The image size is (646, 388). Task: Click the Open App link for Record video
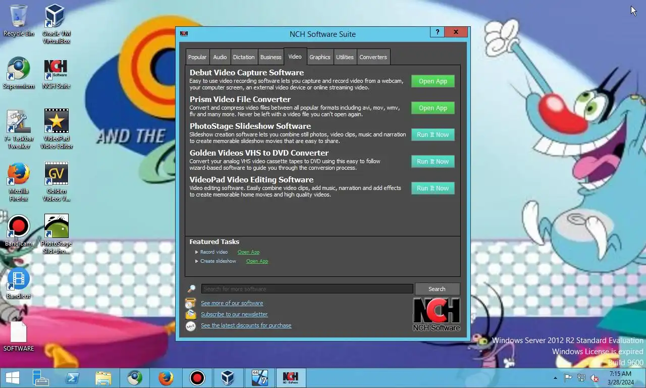[x=248, y=252]
